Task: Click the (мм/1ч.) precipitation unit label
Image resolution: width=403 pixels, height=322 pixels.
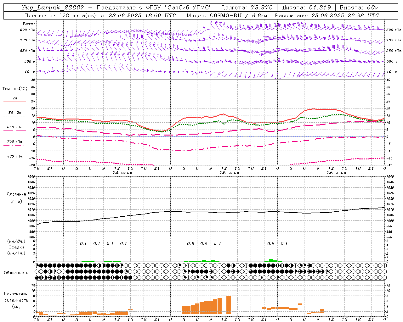Action: click(x=16, y=253)
